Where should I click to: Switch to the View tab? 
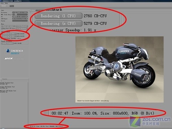12,6
